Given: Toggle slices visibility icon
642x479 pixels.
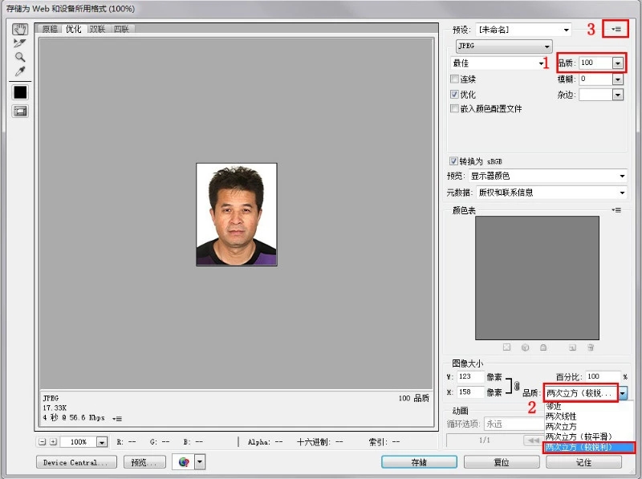Looking at the screenshot, I should click(x=20, y=111).
